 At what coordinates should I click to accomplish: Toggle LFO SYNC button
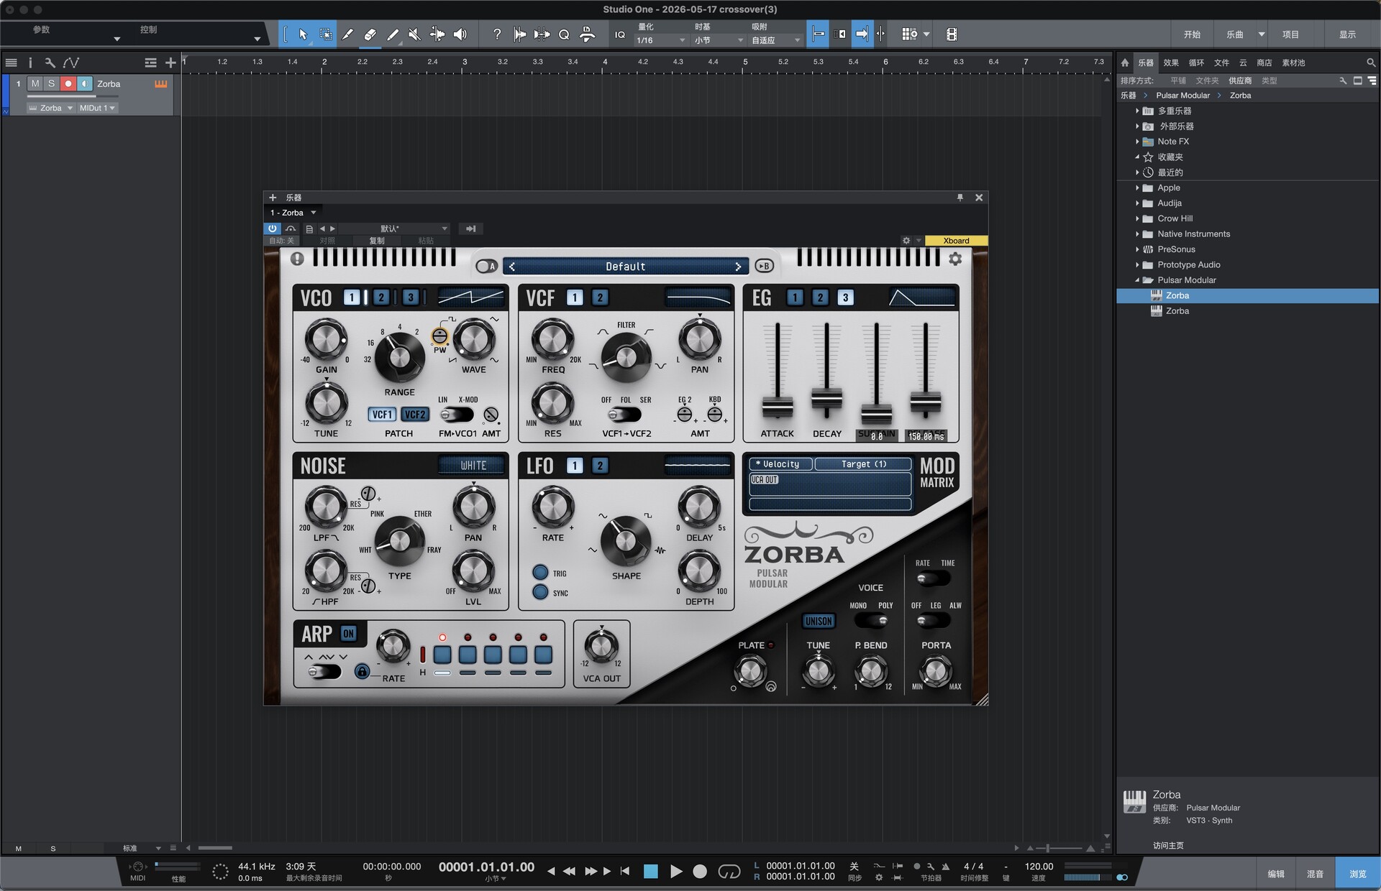click(540, 592)
